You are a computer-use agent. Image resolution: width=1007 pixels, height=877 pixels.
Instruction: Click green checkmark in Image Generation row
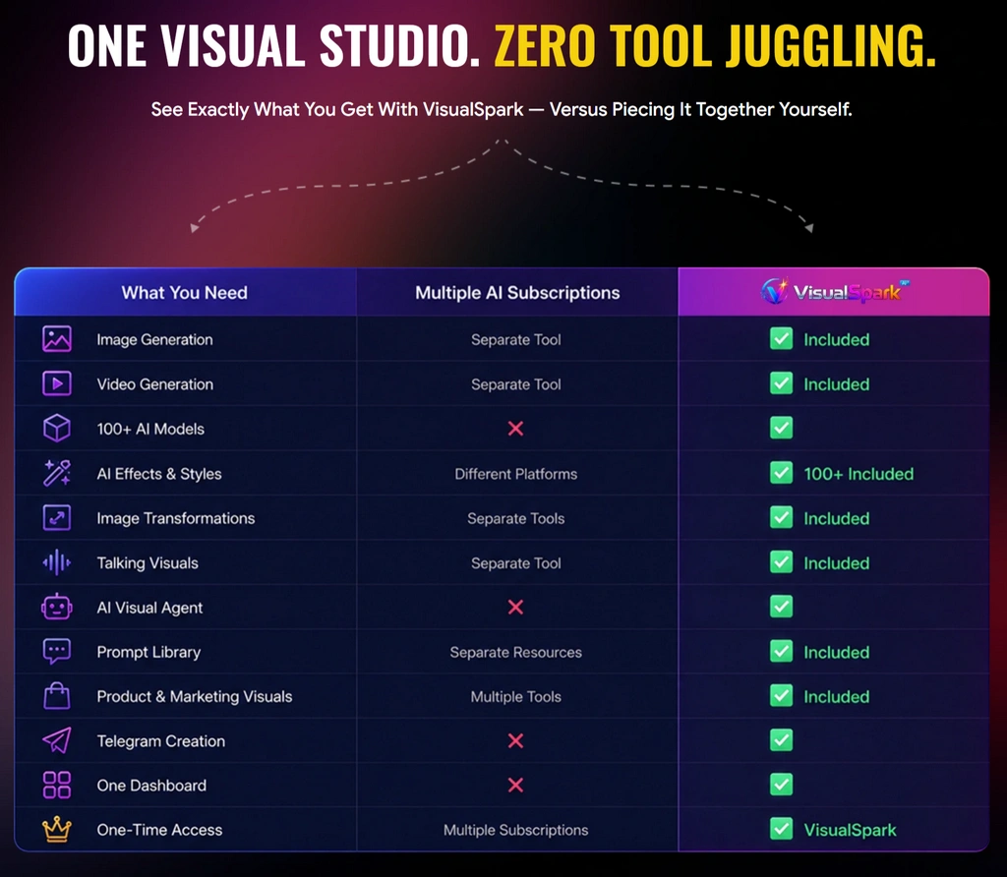tap(781, 338)
